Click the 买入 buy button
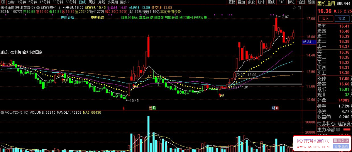The image size is (352, 152). pyautogui.click(x=325, y=18)
